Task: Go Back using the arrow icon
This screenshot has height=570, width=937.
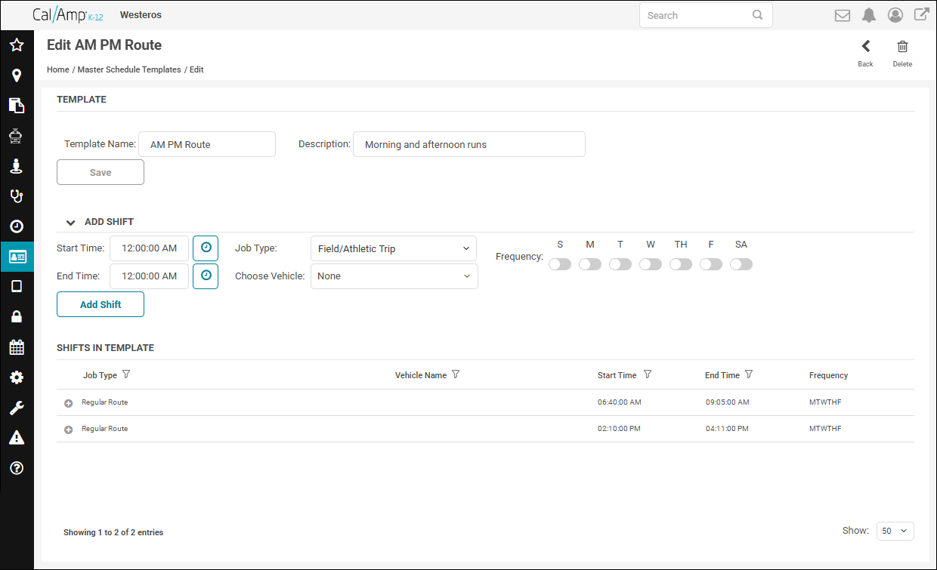Action: coord(866,46)
